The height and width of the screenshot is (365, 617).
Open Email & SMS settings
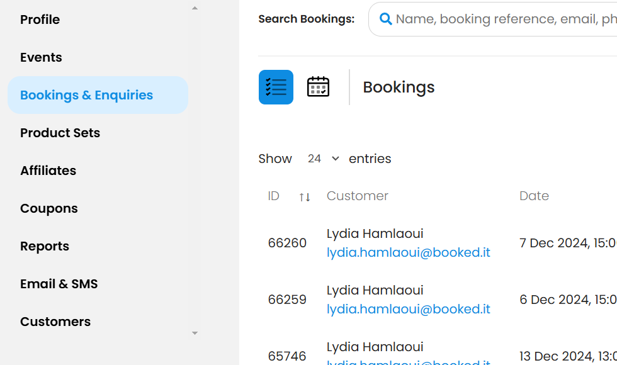(x=59, y=284)
